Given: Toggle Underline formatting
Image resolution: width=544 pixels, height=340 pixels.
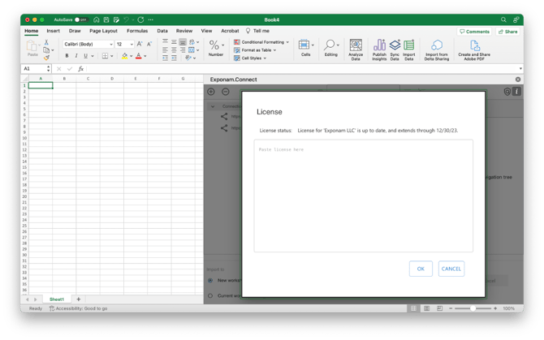Looking at the screenshot, I should coord(86,56).
